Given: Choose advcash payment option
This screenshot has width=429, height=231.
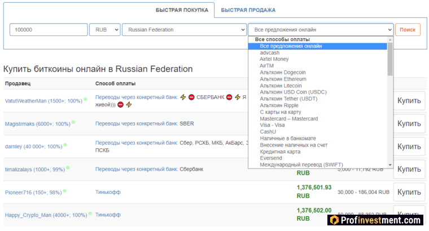Looking at the screenshot, I should (x=269, y=53).
